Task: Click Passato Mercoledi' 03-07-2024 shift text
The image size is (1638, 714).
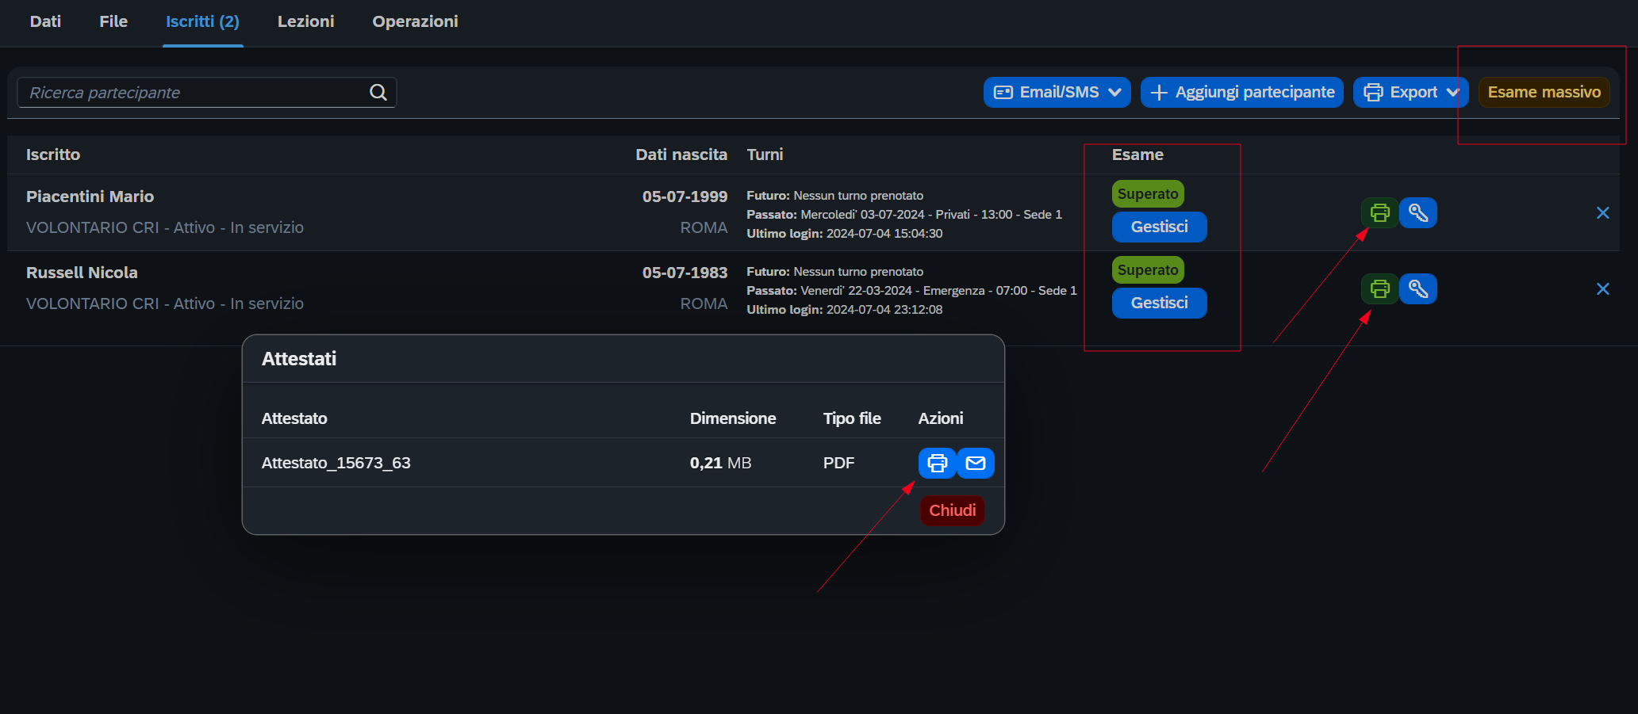Action: pos(904,215)
